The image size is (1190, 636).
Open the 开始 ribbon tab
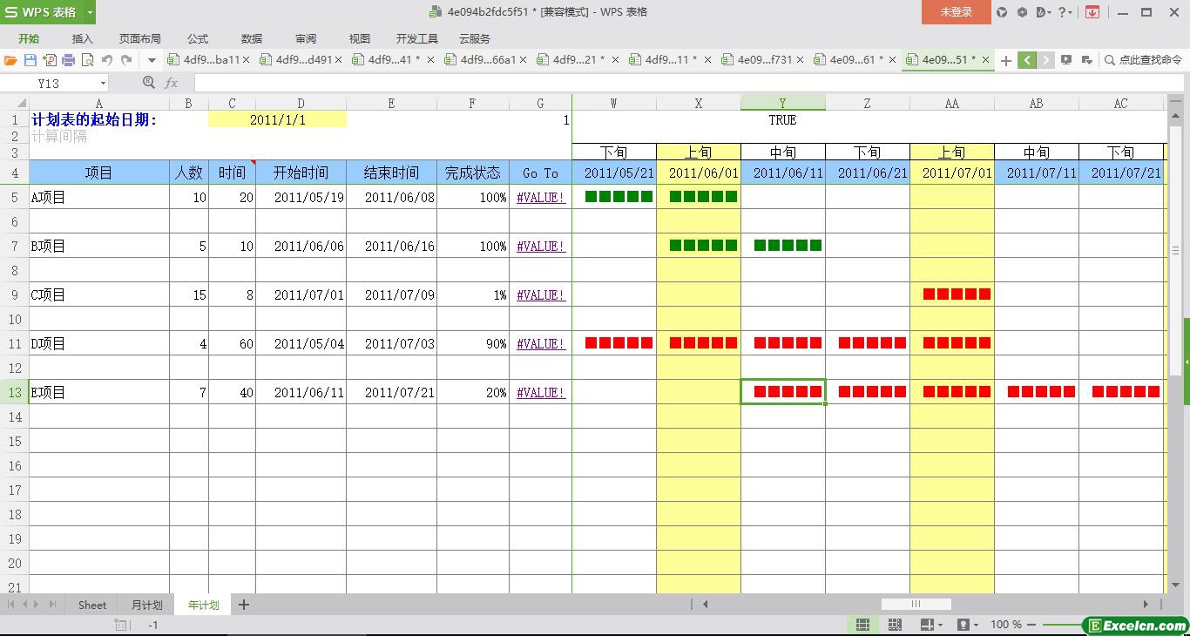(x=29, y=38)
